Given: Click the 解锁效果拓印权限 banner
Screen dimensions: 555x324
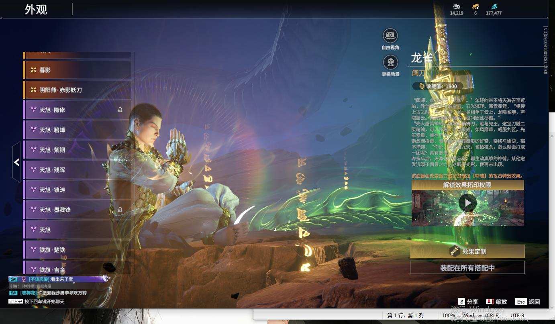Looking at the screenshot, I should tap(468, 185).
